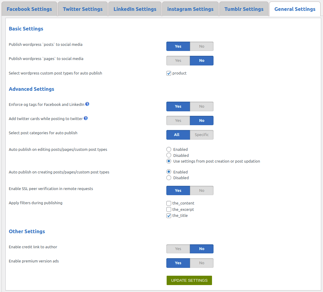Select the General Settings tab
This screenshot has height=292, width=323.
tap(295, 9)
